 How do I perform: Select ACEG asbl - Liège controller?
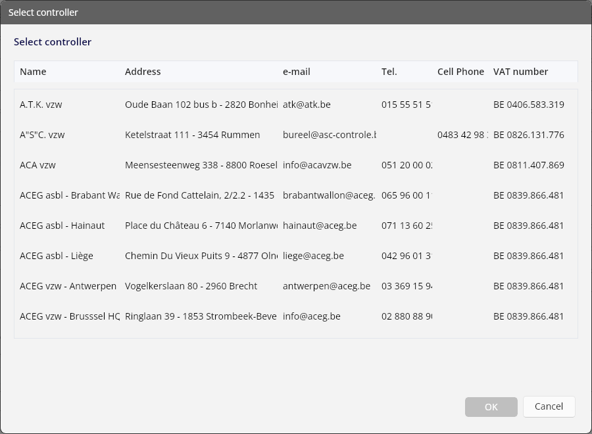(295, 256)
